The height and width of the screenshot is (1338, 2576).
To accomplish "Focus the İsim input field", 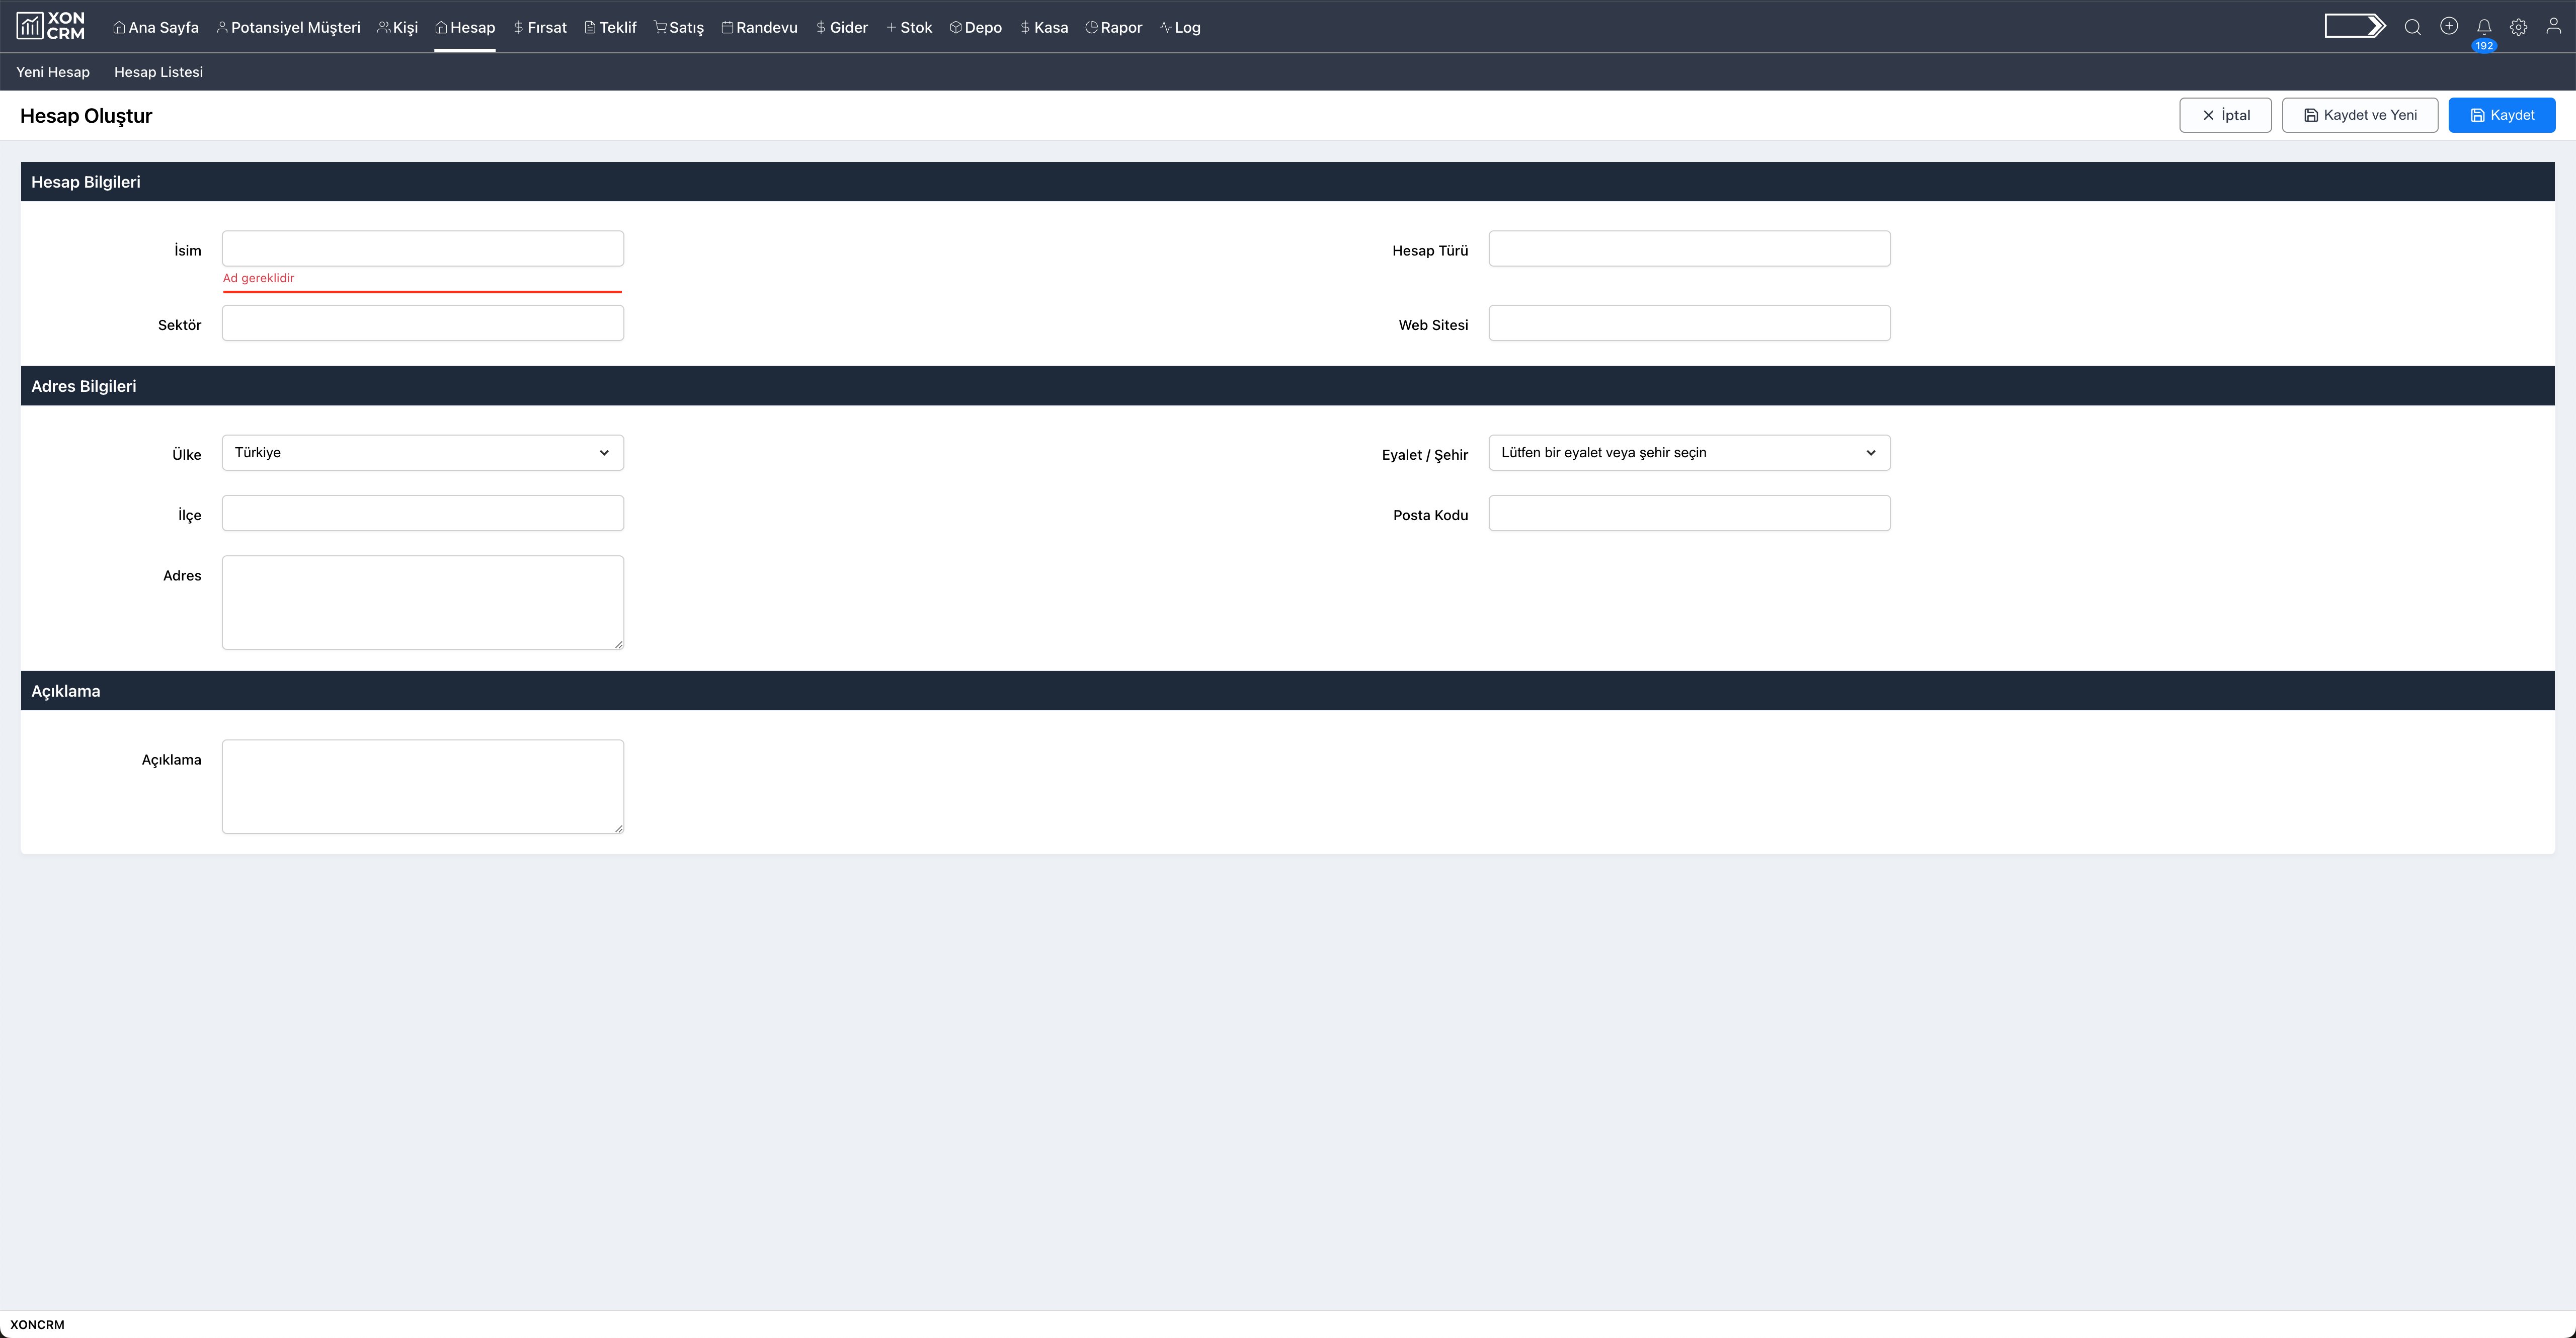I will point(423,249).
